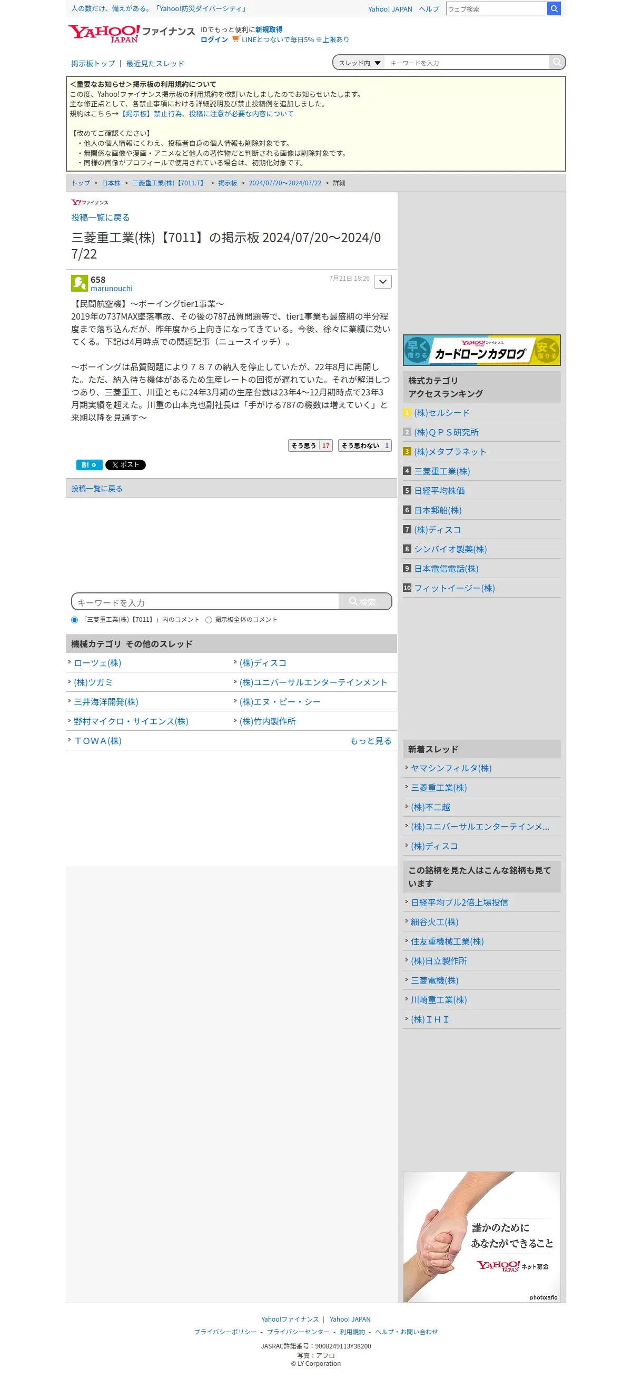The image size is (632, 1379).
Task: Open the marunouchi user profile link
Action: click(x=112, y=289)
